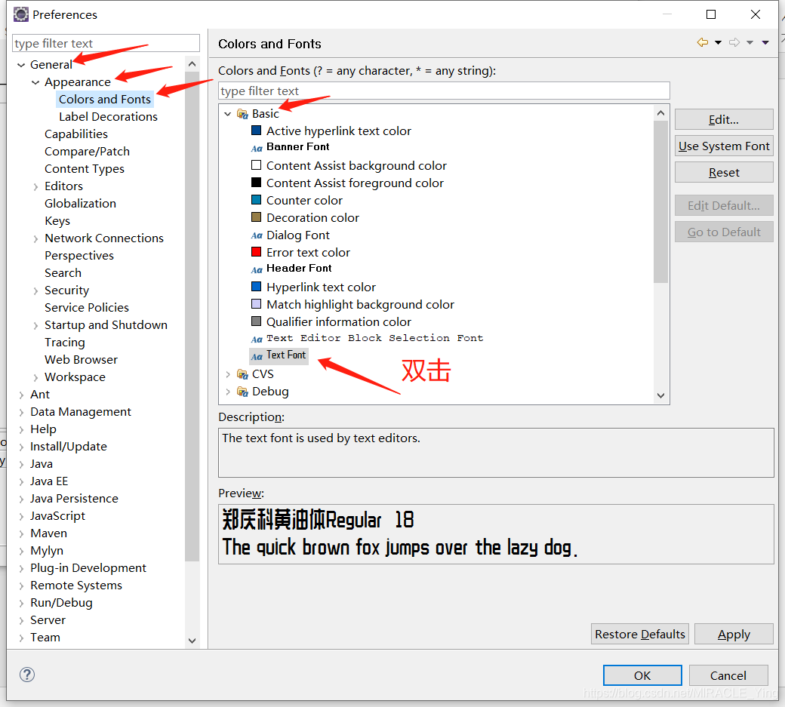Screen dimensions: 785x707
Task: Select the Service Policies tree item
Action: point(87,308)
